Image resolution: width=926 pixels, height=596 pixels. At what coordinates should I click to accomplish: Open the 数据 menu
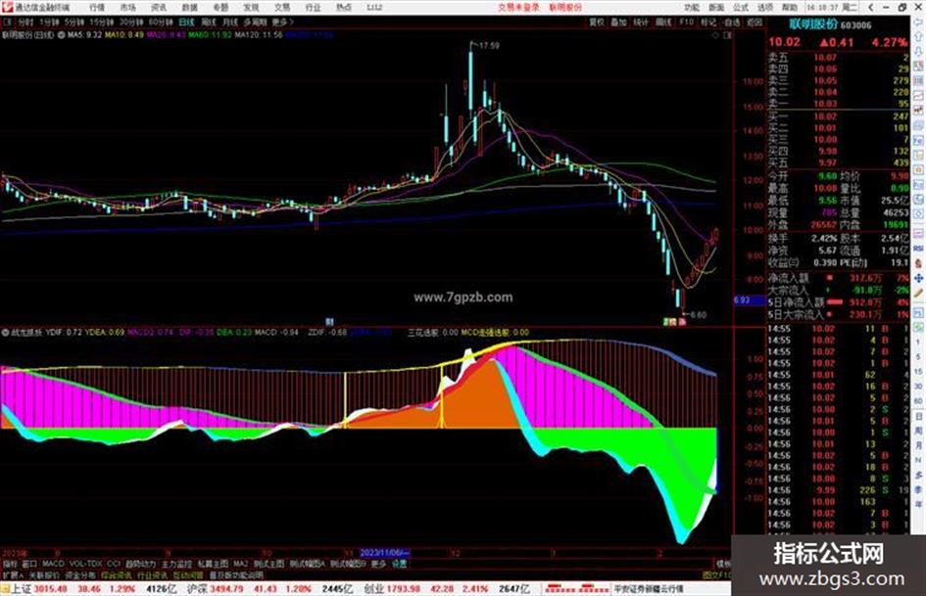pyautogui.click(x=189, y=7)
